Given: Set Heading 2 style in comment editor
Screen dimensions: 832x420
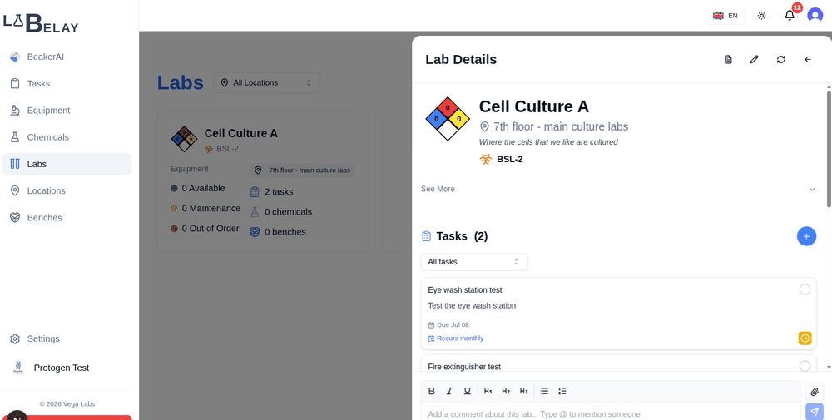Looking at the screenshot, I should 506,391.
